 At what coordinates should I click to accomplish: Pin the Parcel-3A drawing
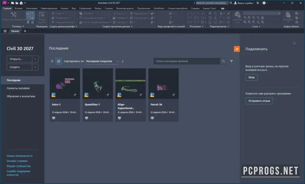(173, 95)
